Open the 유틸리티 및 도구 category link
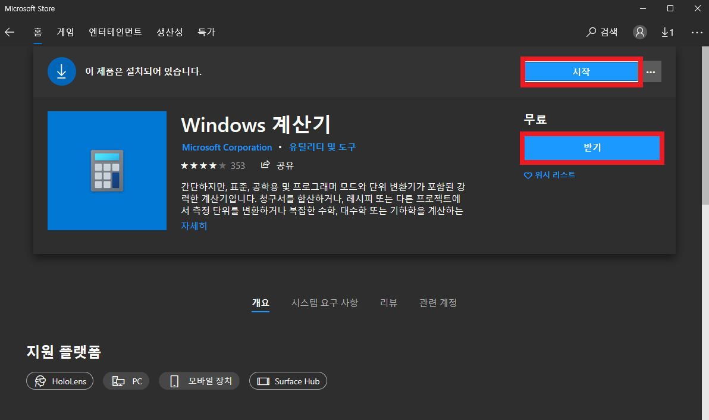Screen dimensions: 709x420 [x=322, y=148]
